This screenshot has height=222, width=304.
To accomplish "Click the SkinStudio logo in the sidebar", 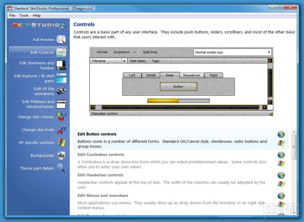I will [x=39, y=25].
